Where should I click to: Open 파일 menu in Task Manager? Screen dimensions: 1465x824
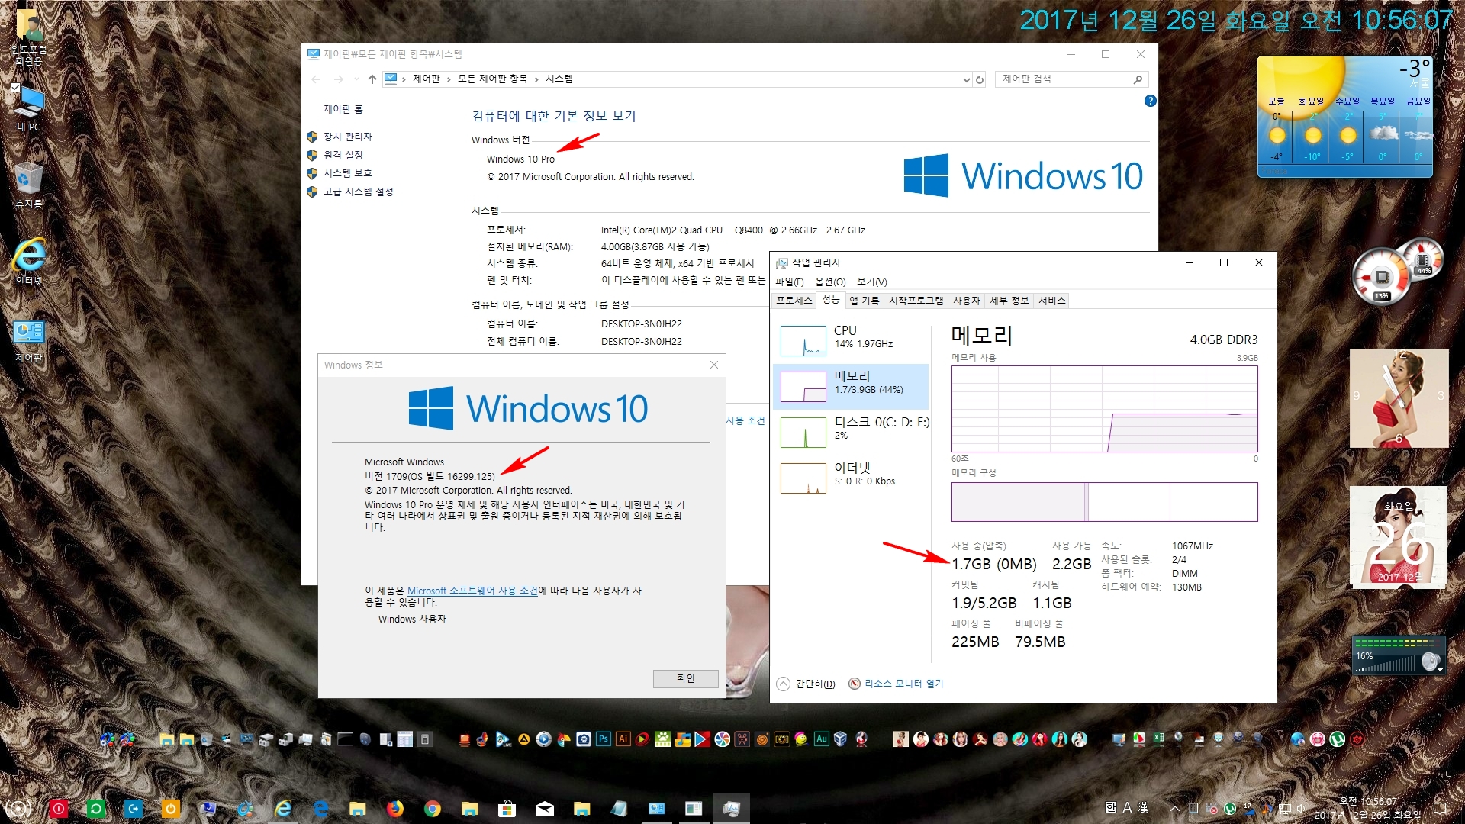click(x=790, y=282)
